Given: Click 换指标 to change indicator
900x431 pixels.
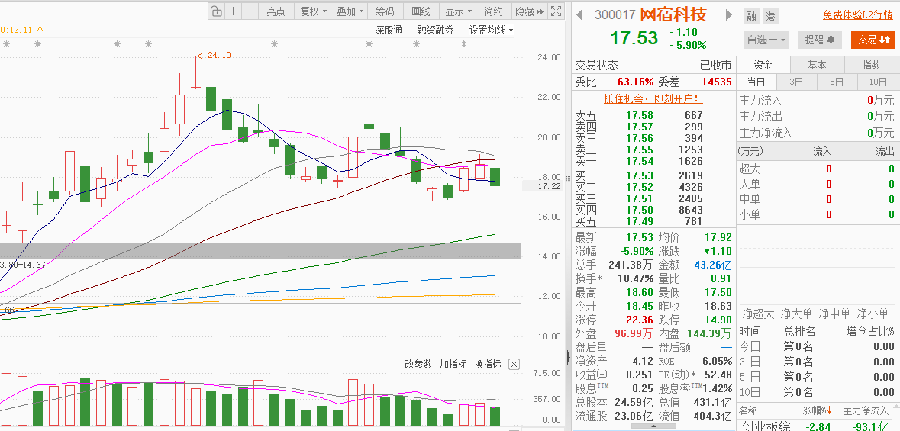Looking at the screenshot, I should tap(487, 364).
